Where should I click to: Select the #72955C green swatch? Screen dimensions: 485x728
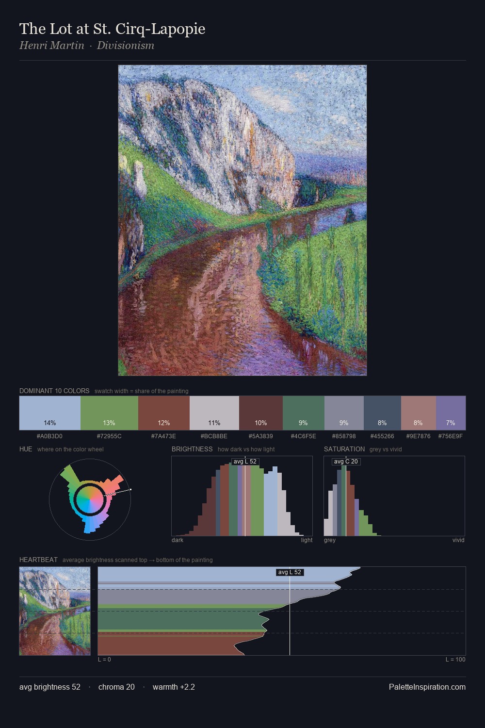pyautogui.click(x=109, y=413)
